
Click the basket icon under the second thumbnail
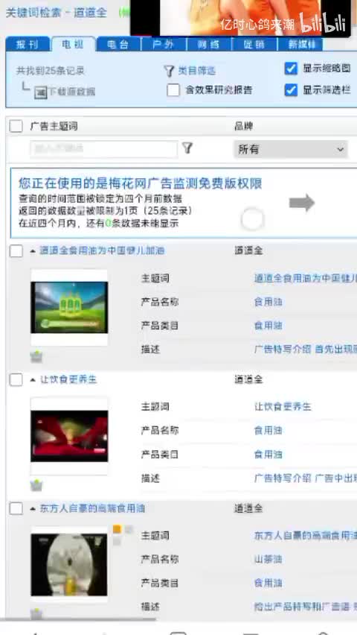click(x=36, y=484)
